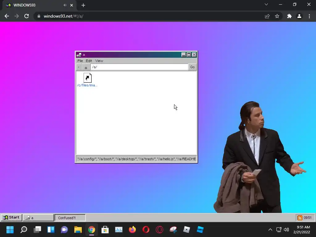The width and height of the screenshot is (316, 237).
Task: Minimize the 'a' explorer window
Action: [x=184, y=55]
